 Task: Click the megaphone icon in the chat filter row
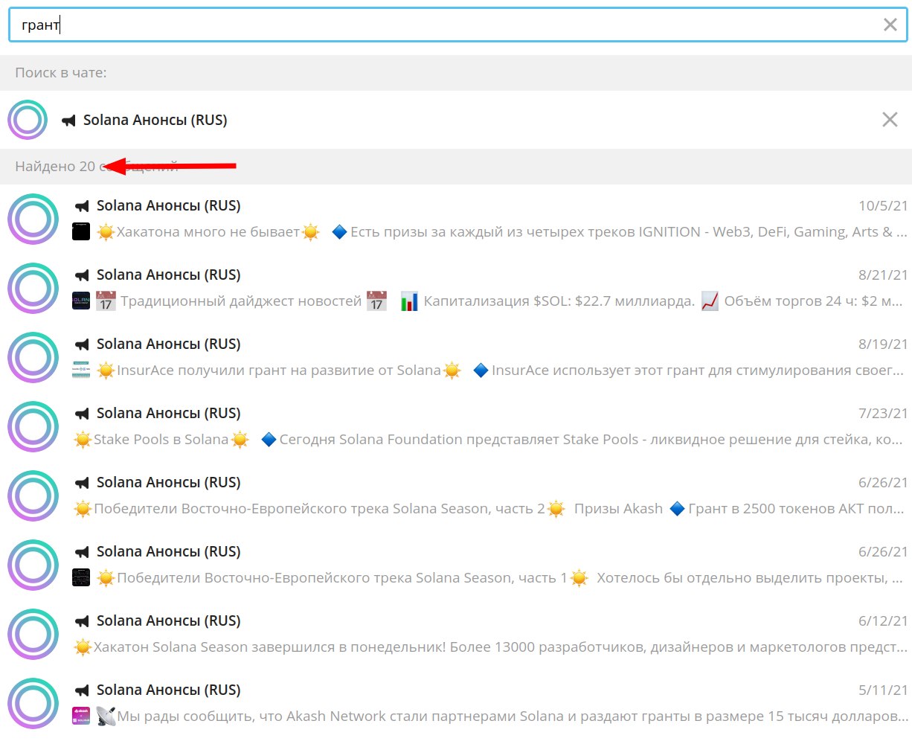tap(69, 121)
